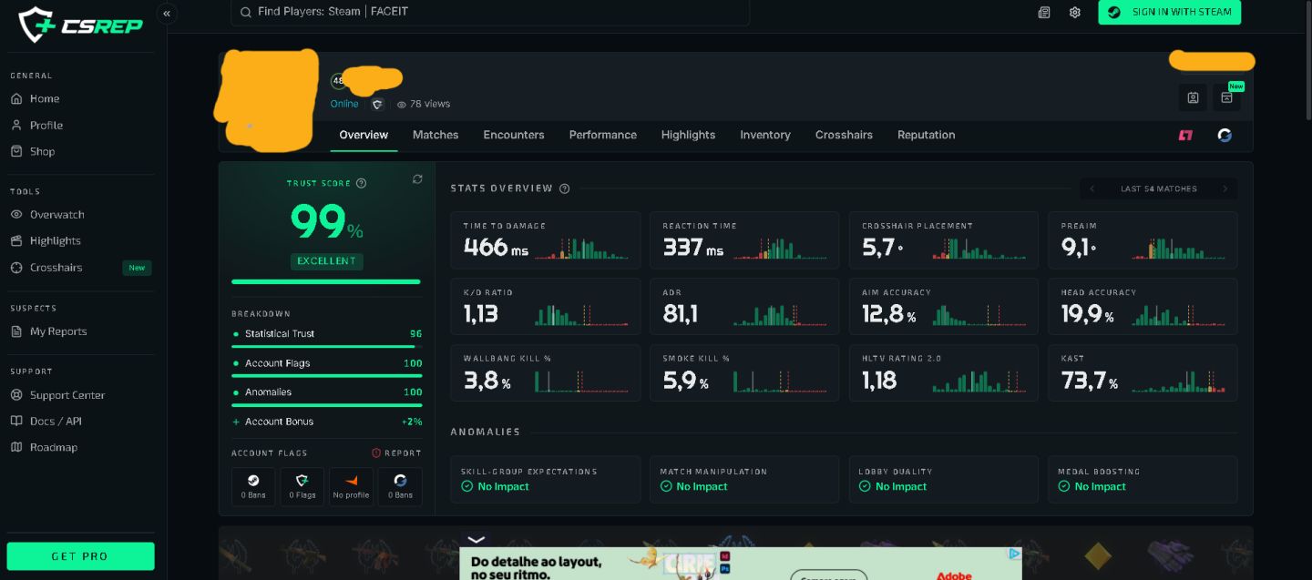Open Shop in the sidebar
This screenshot has width=1312, height=580.
pos(33,151)
